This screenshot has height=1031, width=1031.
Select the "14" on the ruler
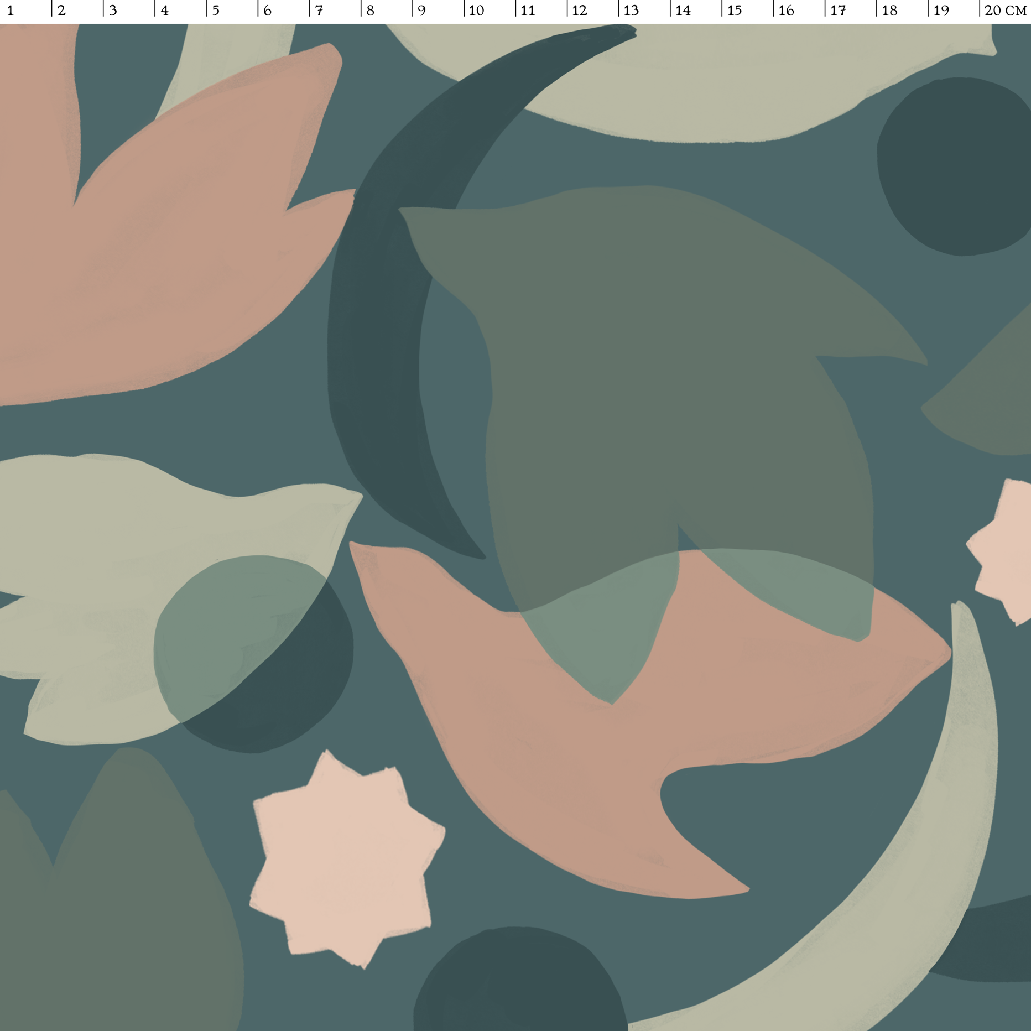(683, 11)
